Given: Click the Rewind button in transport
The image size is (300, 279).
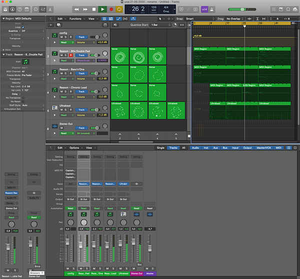Looking at the screenshot, I should (76, 9).
